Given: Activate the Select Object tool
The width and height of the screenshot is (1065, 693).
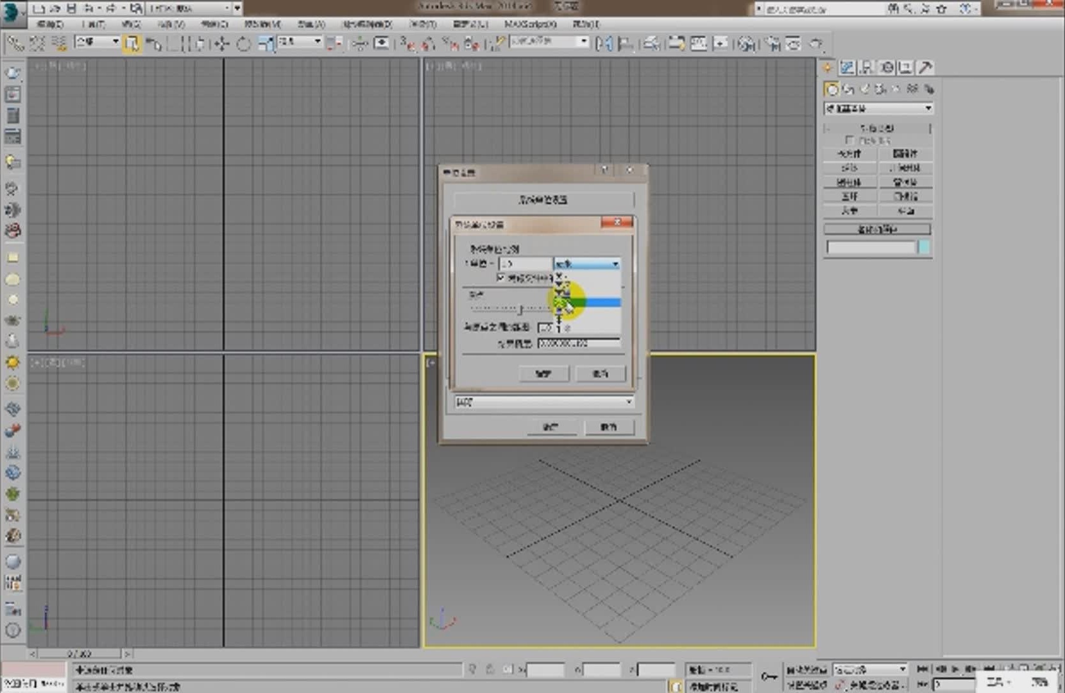Looking at the screenshot, I should point(132,44).
